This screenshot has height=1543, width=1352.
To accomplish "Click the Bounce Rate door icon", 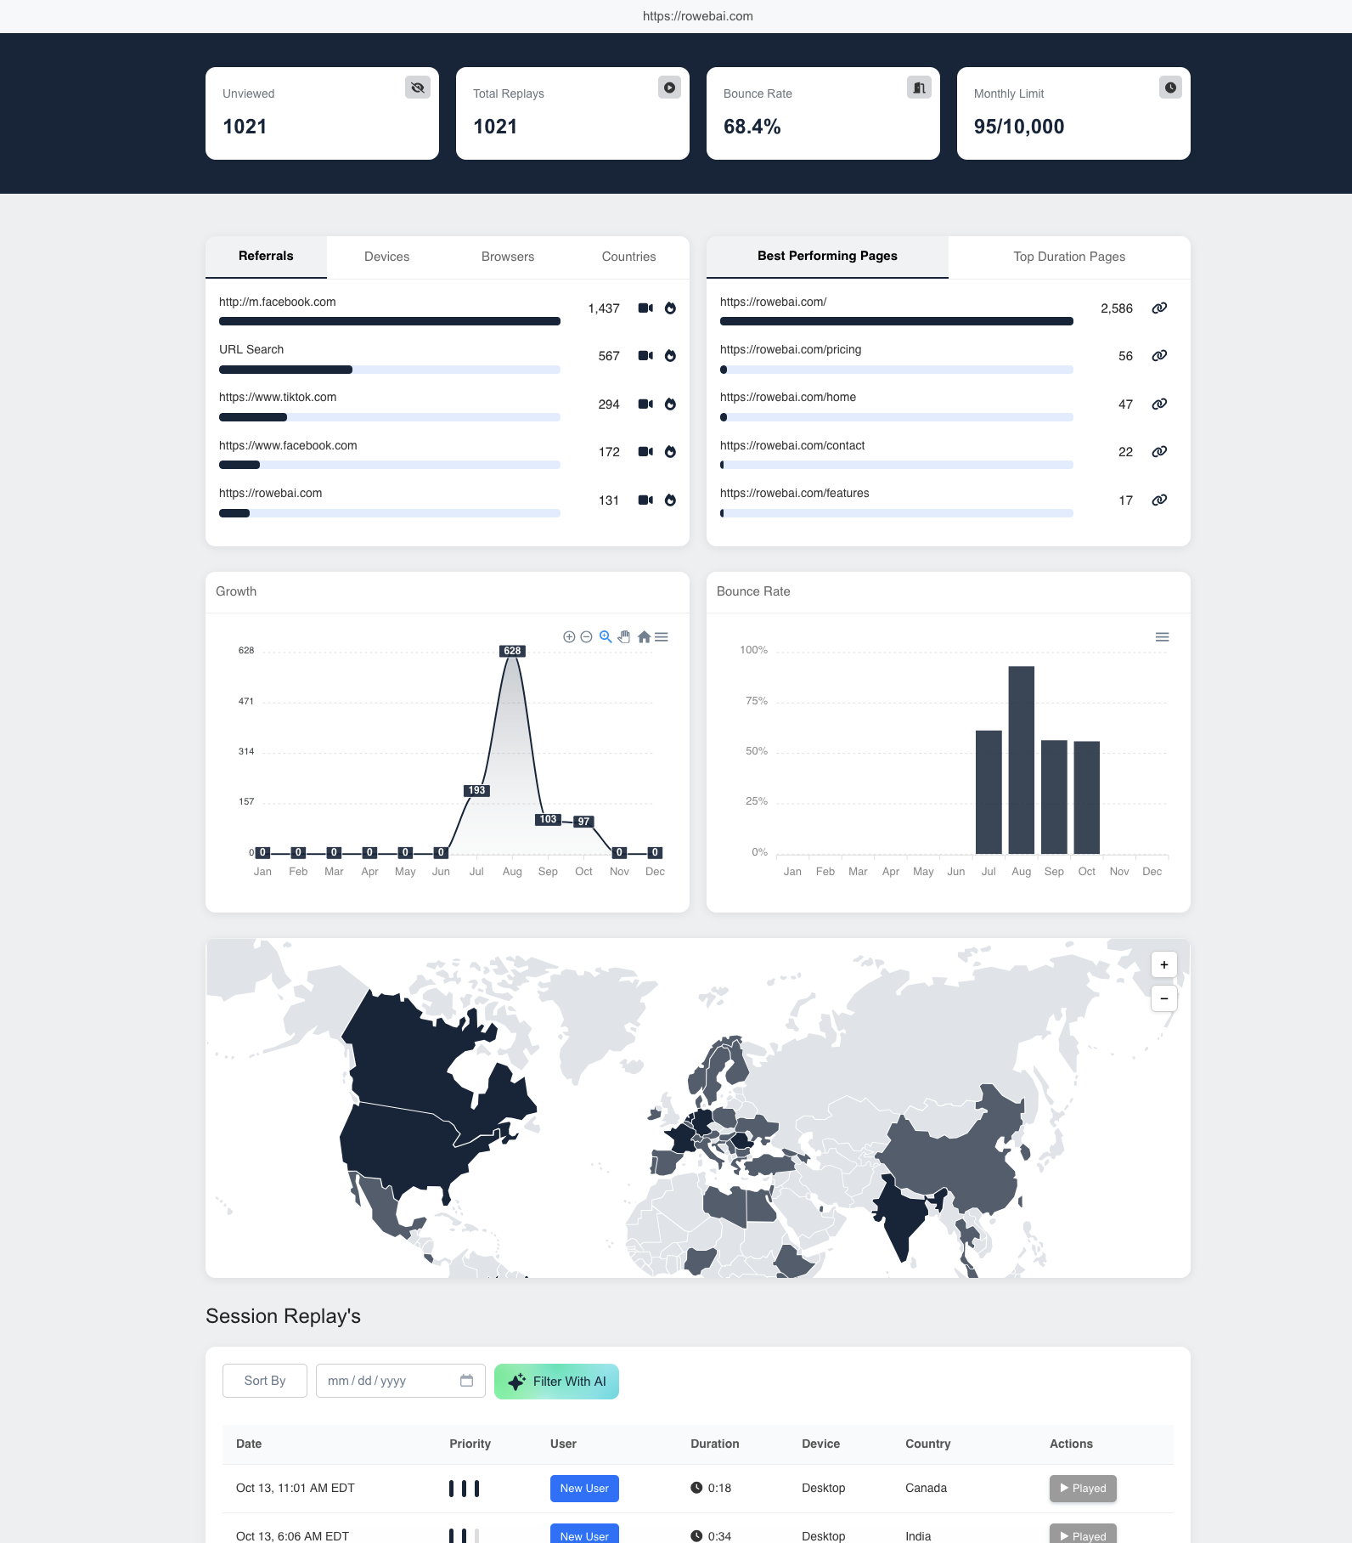I will click(919, 88).
